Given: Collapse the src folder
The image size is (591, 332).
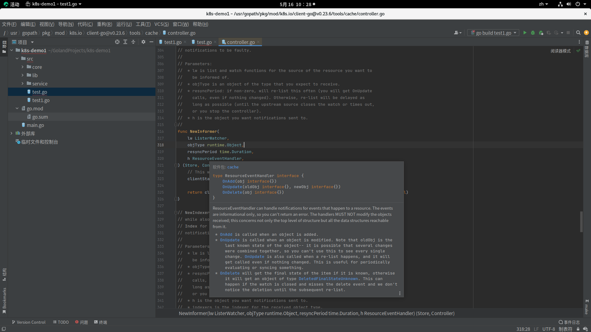Looking at the screenshot, I should coord(17,58).
